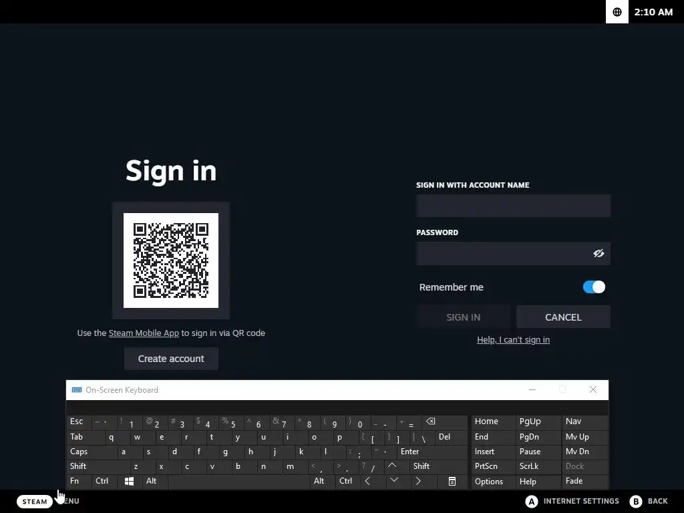Tap the Backspace key icon on keyboard
Screen dimensions: 684x513
pos(431,421)
